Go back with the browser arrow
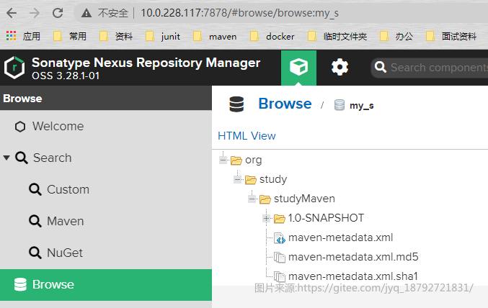Image resolution: width=488 pixels, height=308 pixels. click(x=12, y=13)
